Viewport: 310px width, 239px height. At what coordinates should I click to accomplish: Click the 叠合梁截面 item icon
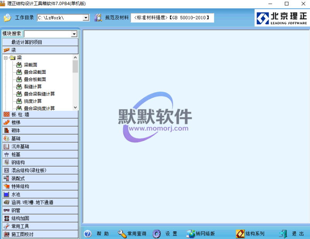click(19, 72)
